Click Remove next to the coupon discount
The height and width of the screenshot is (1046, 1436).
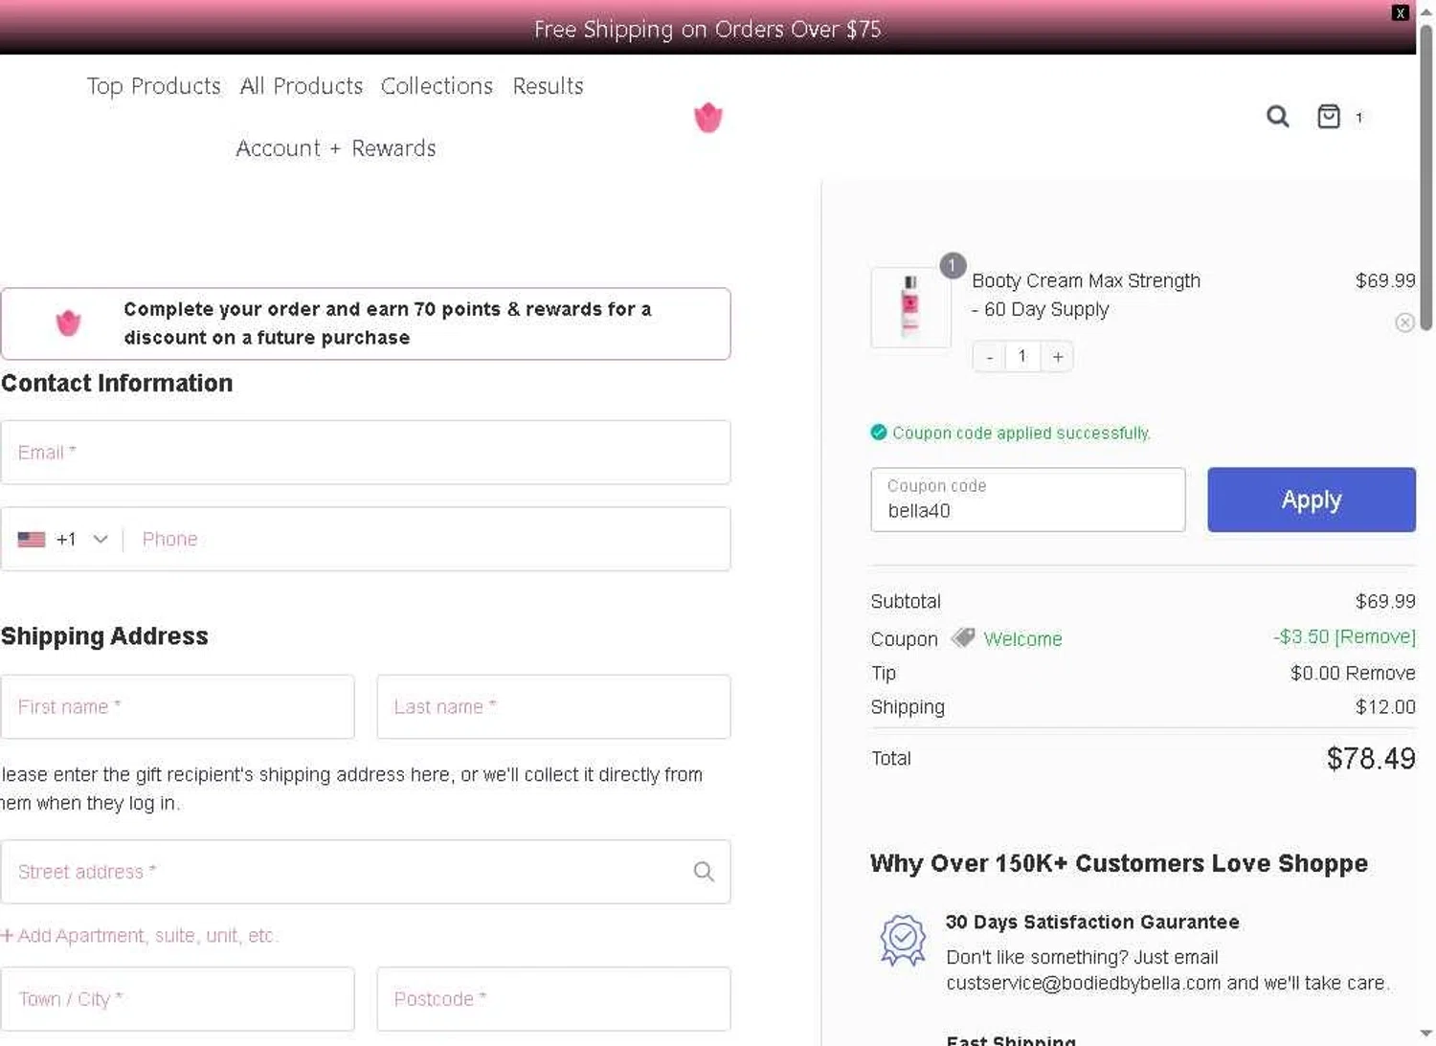coord(1376,637)
